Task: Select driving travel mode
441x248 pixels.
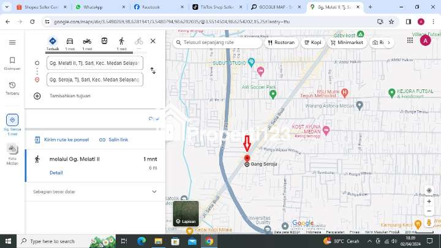Action: click(x=70, y=43)
